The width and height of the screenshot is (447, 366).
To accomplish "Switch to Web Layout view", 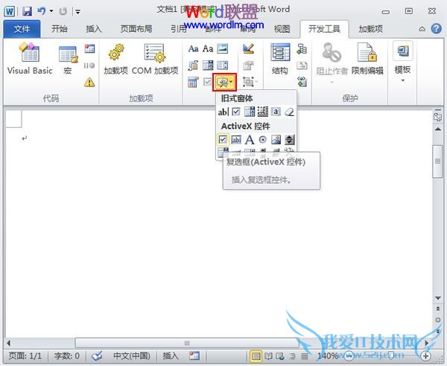I will point(280,356).
